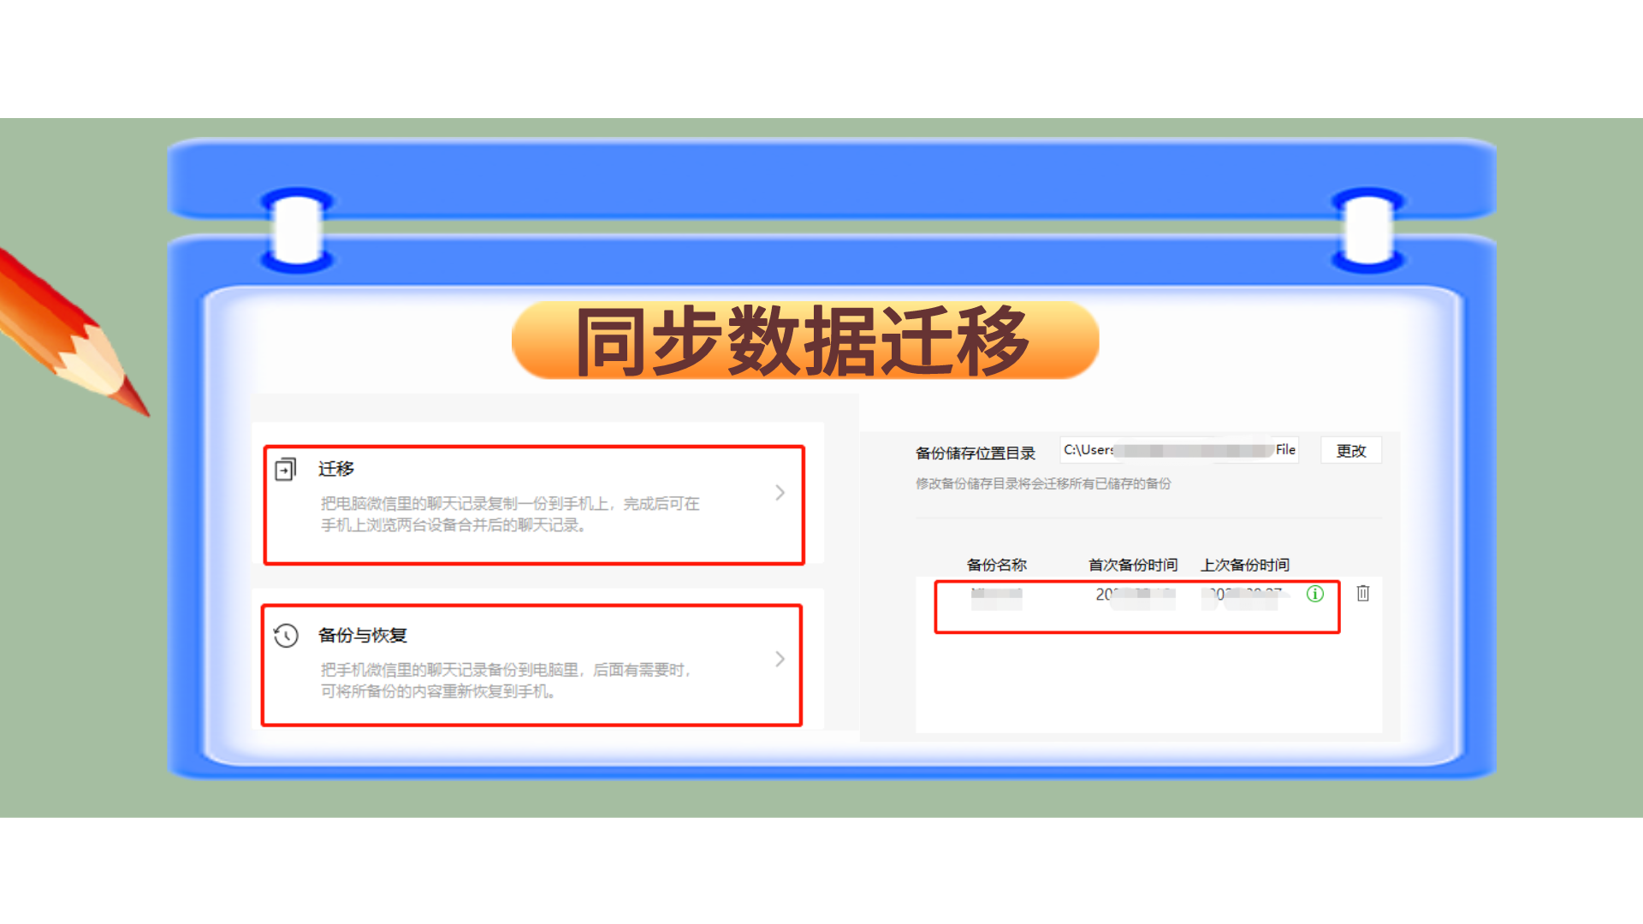Click the 把手机微信里的聊天记录 description text
The height and width of the screenshot is (924, 1643).
506,680
